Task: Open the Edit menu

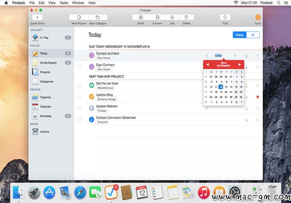Action: click(41, 3)
